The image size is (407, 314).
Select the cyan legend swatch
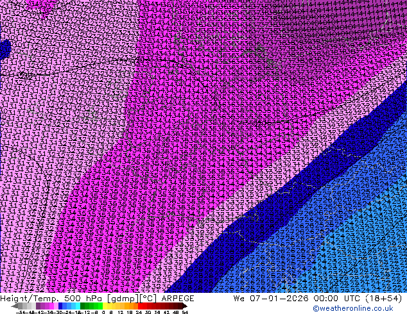point(78,306)
